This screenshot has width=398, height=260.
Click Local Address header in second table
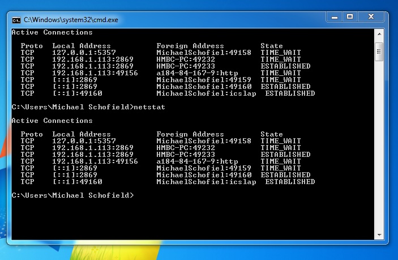point(82,134)
